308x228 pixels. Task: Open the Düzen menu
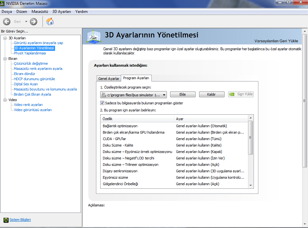click(x=22, y=12)
